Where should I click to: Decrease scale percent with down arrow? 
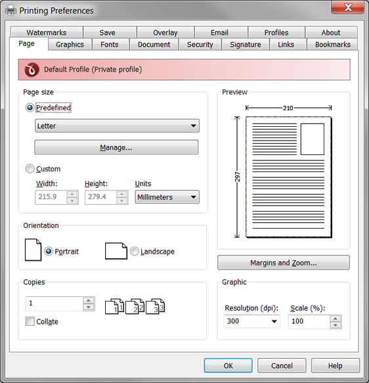click(336, 325)
